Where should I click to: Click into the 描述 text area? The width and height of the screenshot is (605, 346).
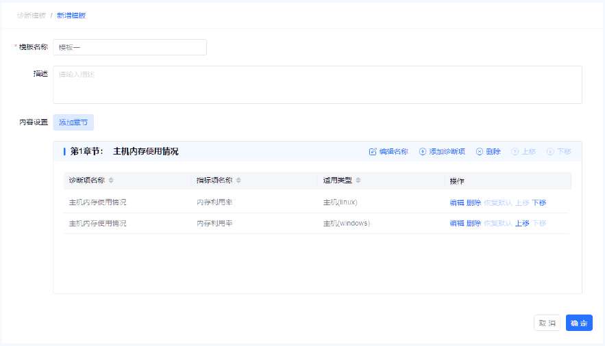317,85
